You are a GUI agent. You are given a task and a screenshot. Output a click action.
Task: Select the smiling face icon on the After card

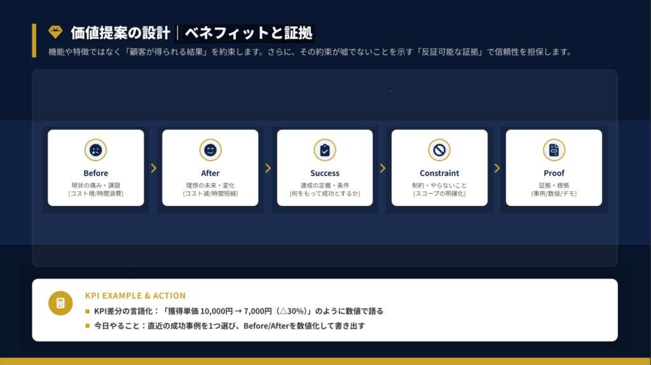pos(210,150)
